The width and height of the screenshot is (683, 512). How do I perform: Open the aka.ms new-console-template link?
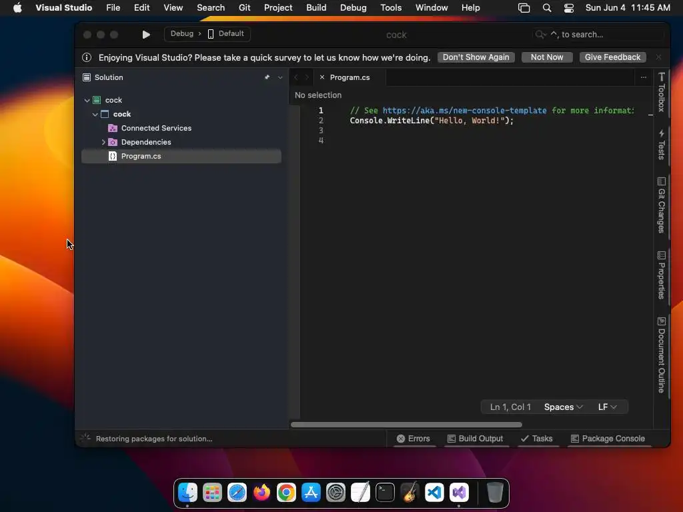(464, 111)
